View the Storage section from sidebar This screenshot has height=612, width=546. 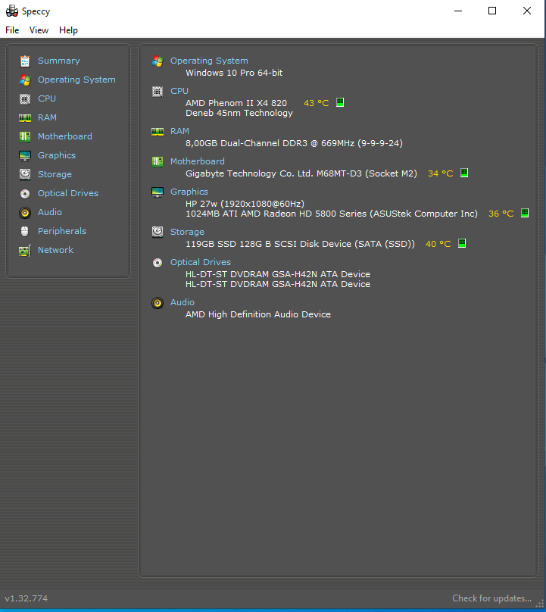point(55,174)
